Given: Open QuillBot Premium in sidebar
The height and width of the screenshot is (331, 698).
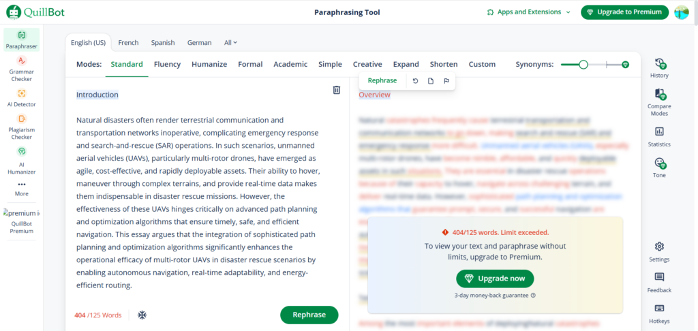Looking at the screenshot, I should [x=22, y=221].
